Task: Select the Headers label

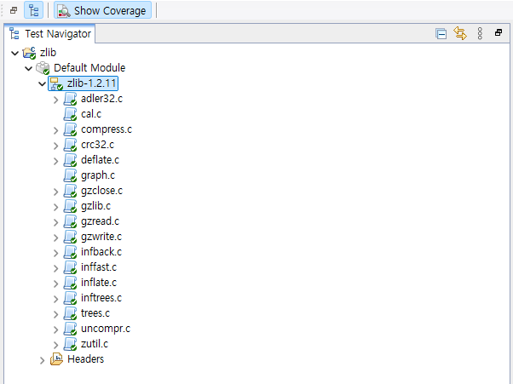Action: tap(86, 359)
